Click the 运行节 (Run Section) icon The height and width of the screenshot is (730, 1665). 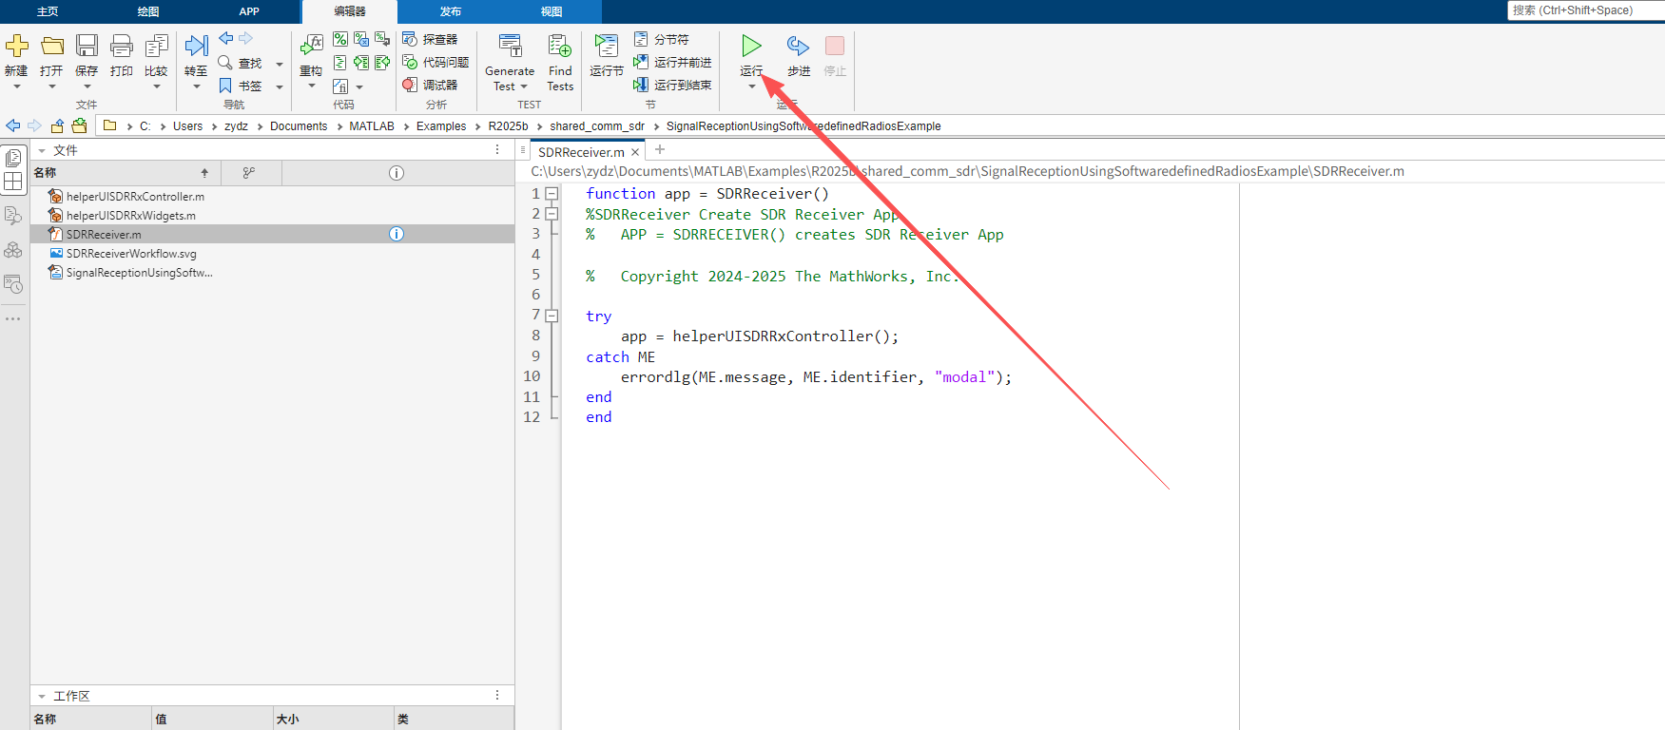point(606,46)
